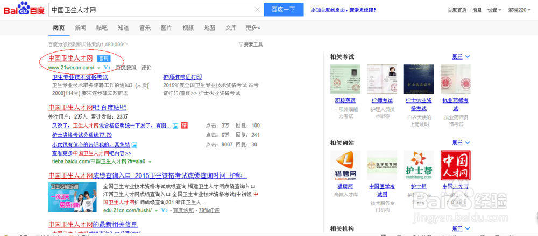Click 评价 link under first result
The image size is (538, 236).
tap(146, 68)
